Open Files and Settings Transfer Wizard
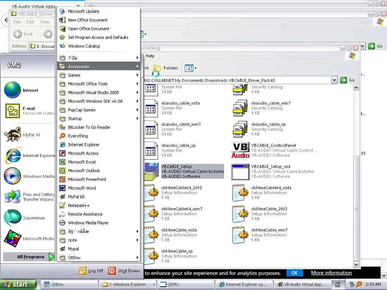This screenshot has width=387, height=290. click(29, 197)
